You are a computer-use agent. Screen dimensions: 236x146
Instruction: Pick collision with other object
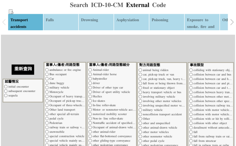coord(191,123)
